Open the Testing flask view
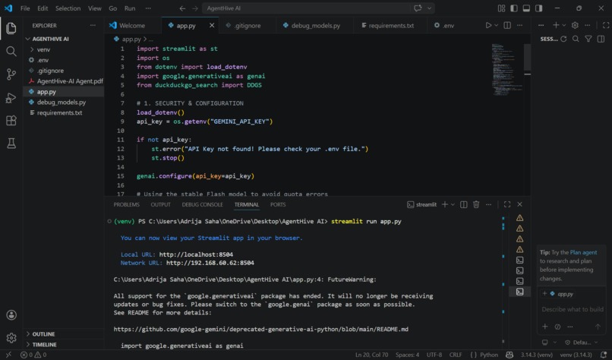This screenshot has height=360, width=612. [x=11, y=144]
